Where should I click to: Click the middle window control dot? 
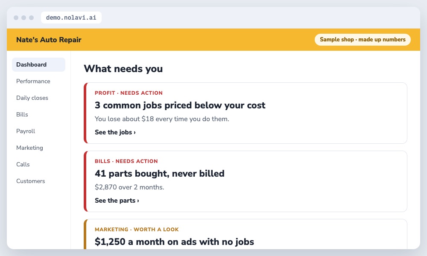pos(23,17)
